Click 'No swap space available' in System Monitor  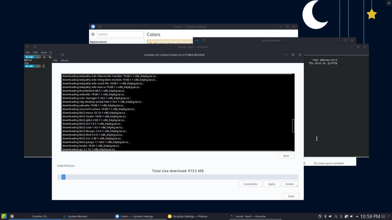tap(329, 163)
